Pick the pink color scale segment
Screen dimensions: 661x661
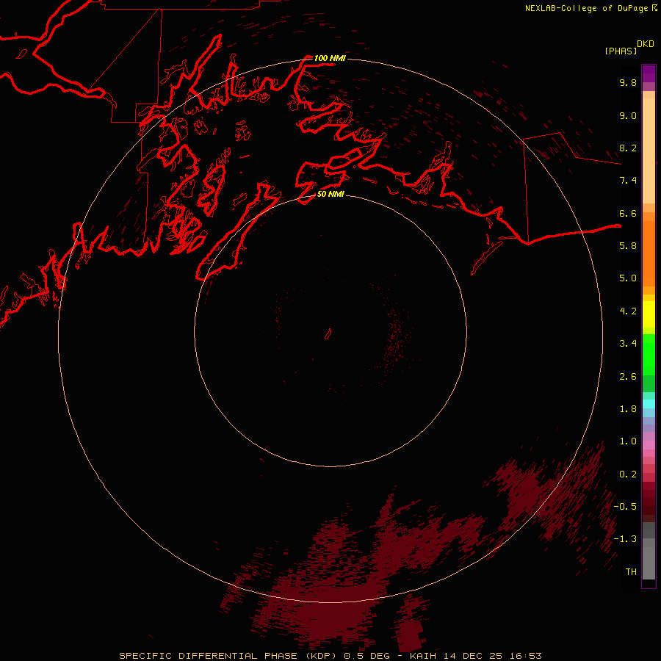(x=649, y=445)
